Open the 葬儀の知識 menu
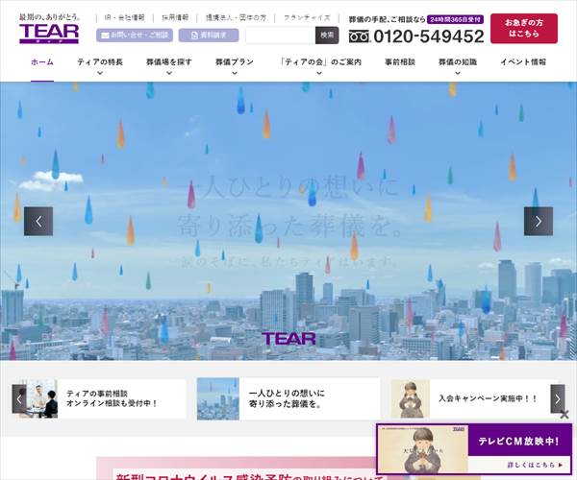Screen dimensions: 577x480 [458, 62]
